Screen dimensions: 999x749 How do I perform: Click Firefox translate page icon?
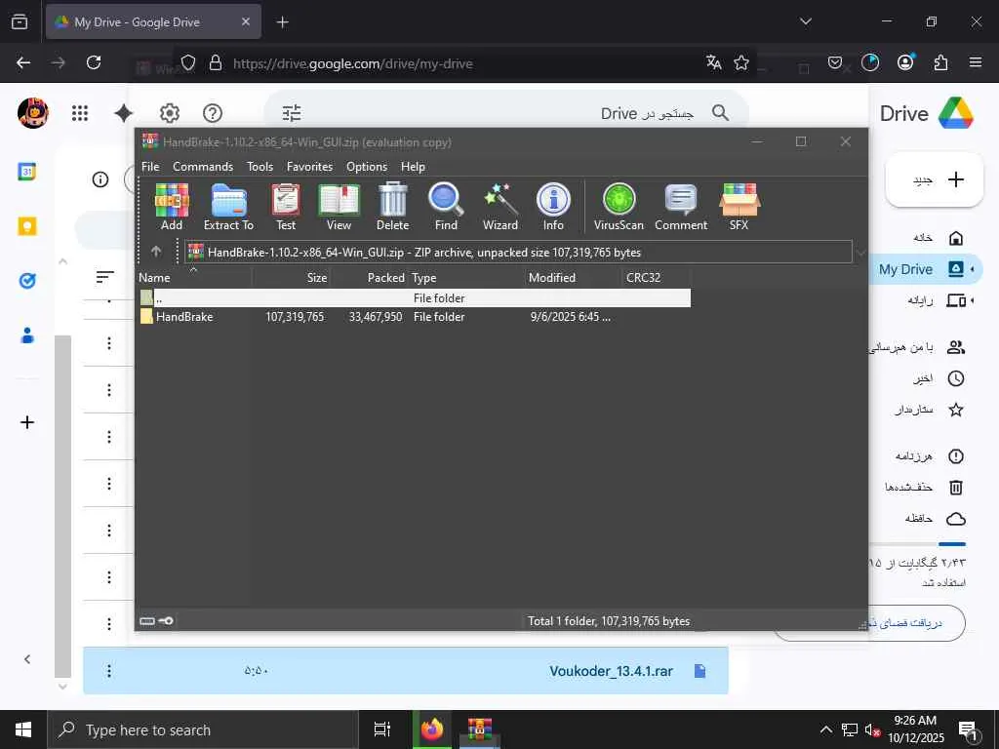(713, 62)
